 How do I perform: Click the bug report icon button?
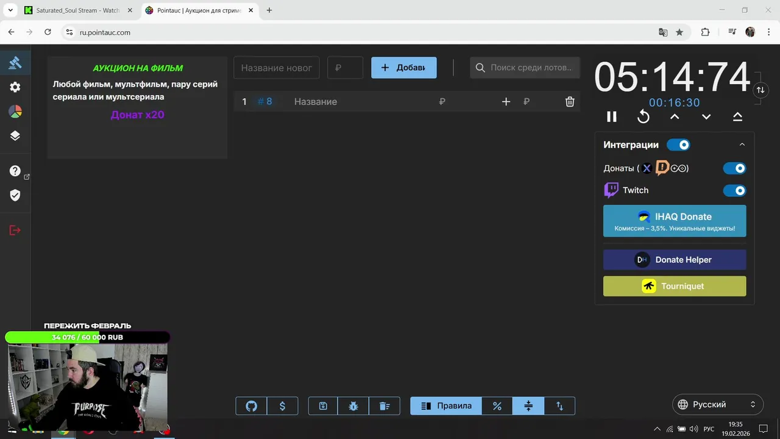tap(353, 406)
